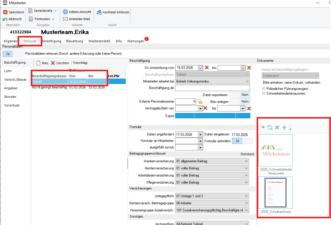Open the 2026_Schulnachweis document thumbnail
The image size is (331, 225).
(x=275, y=193)
